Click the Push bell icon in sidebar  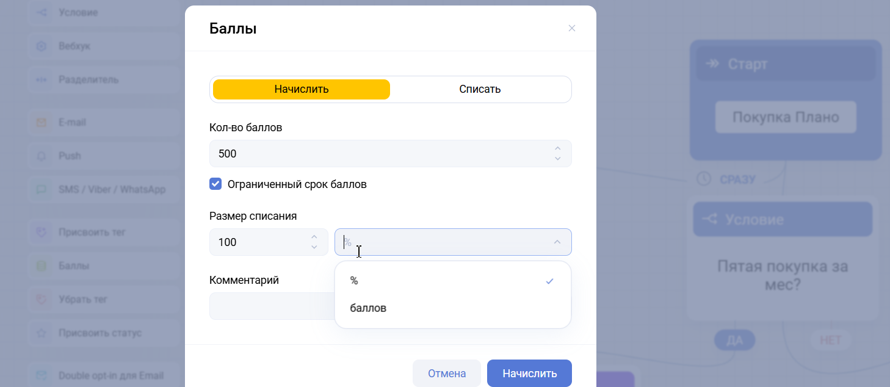pos(42,156)
